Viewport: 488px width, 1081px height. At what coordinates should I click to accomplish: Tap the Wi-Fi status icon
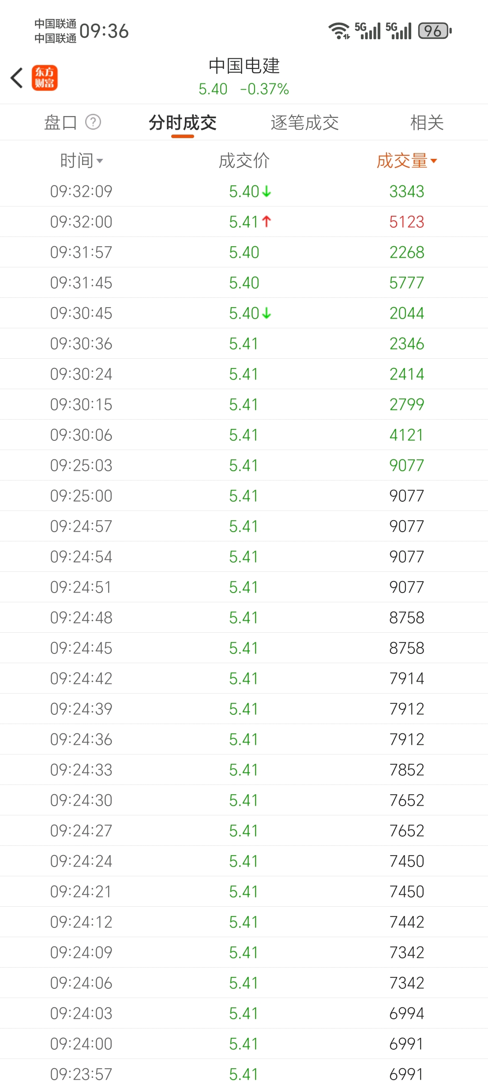pos(338,31)
